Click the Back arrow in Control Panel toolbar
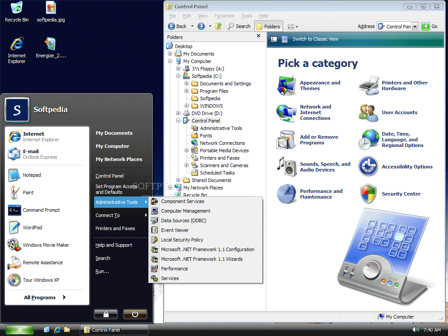 [x=171, y=26]
